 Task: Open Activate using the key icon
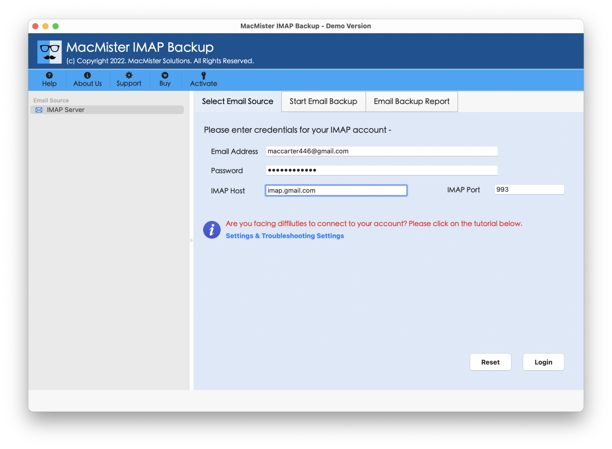[x=203, y=75]
